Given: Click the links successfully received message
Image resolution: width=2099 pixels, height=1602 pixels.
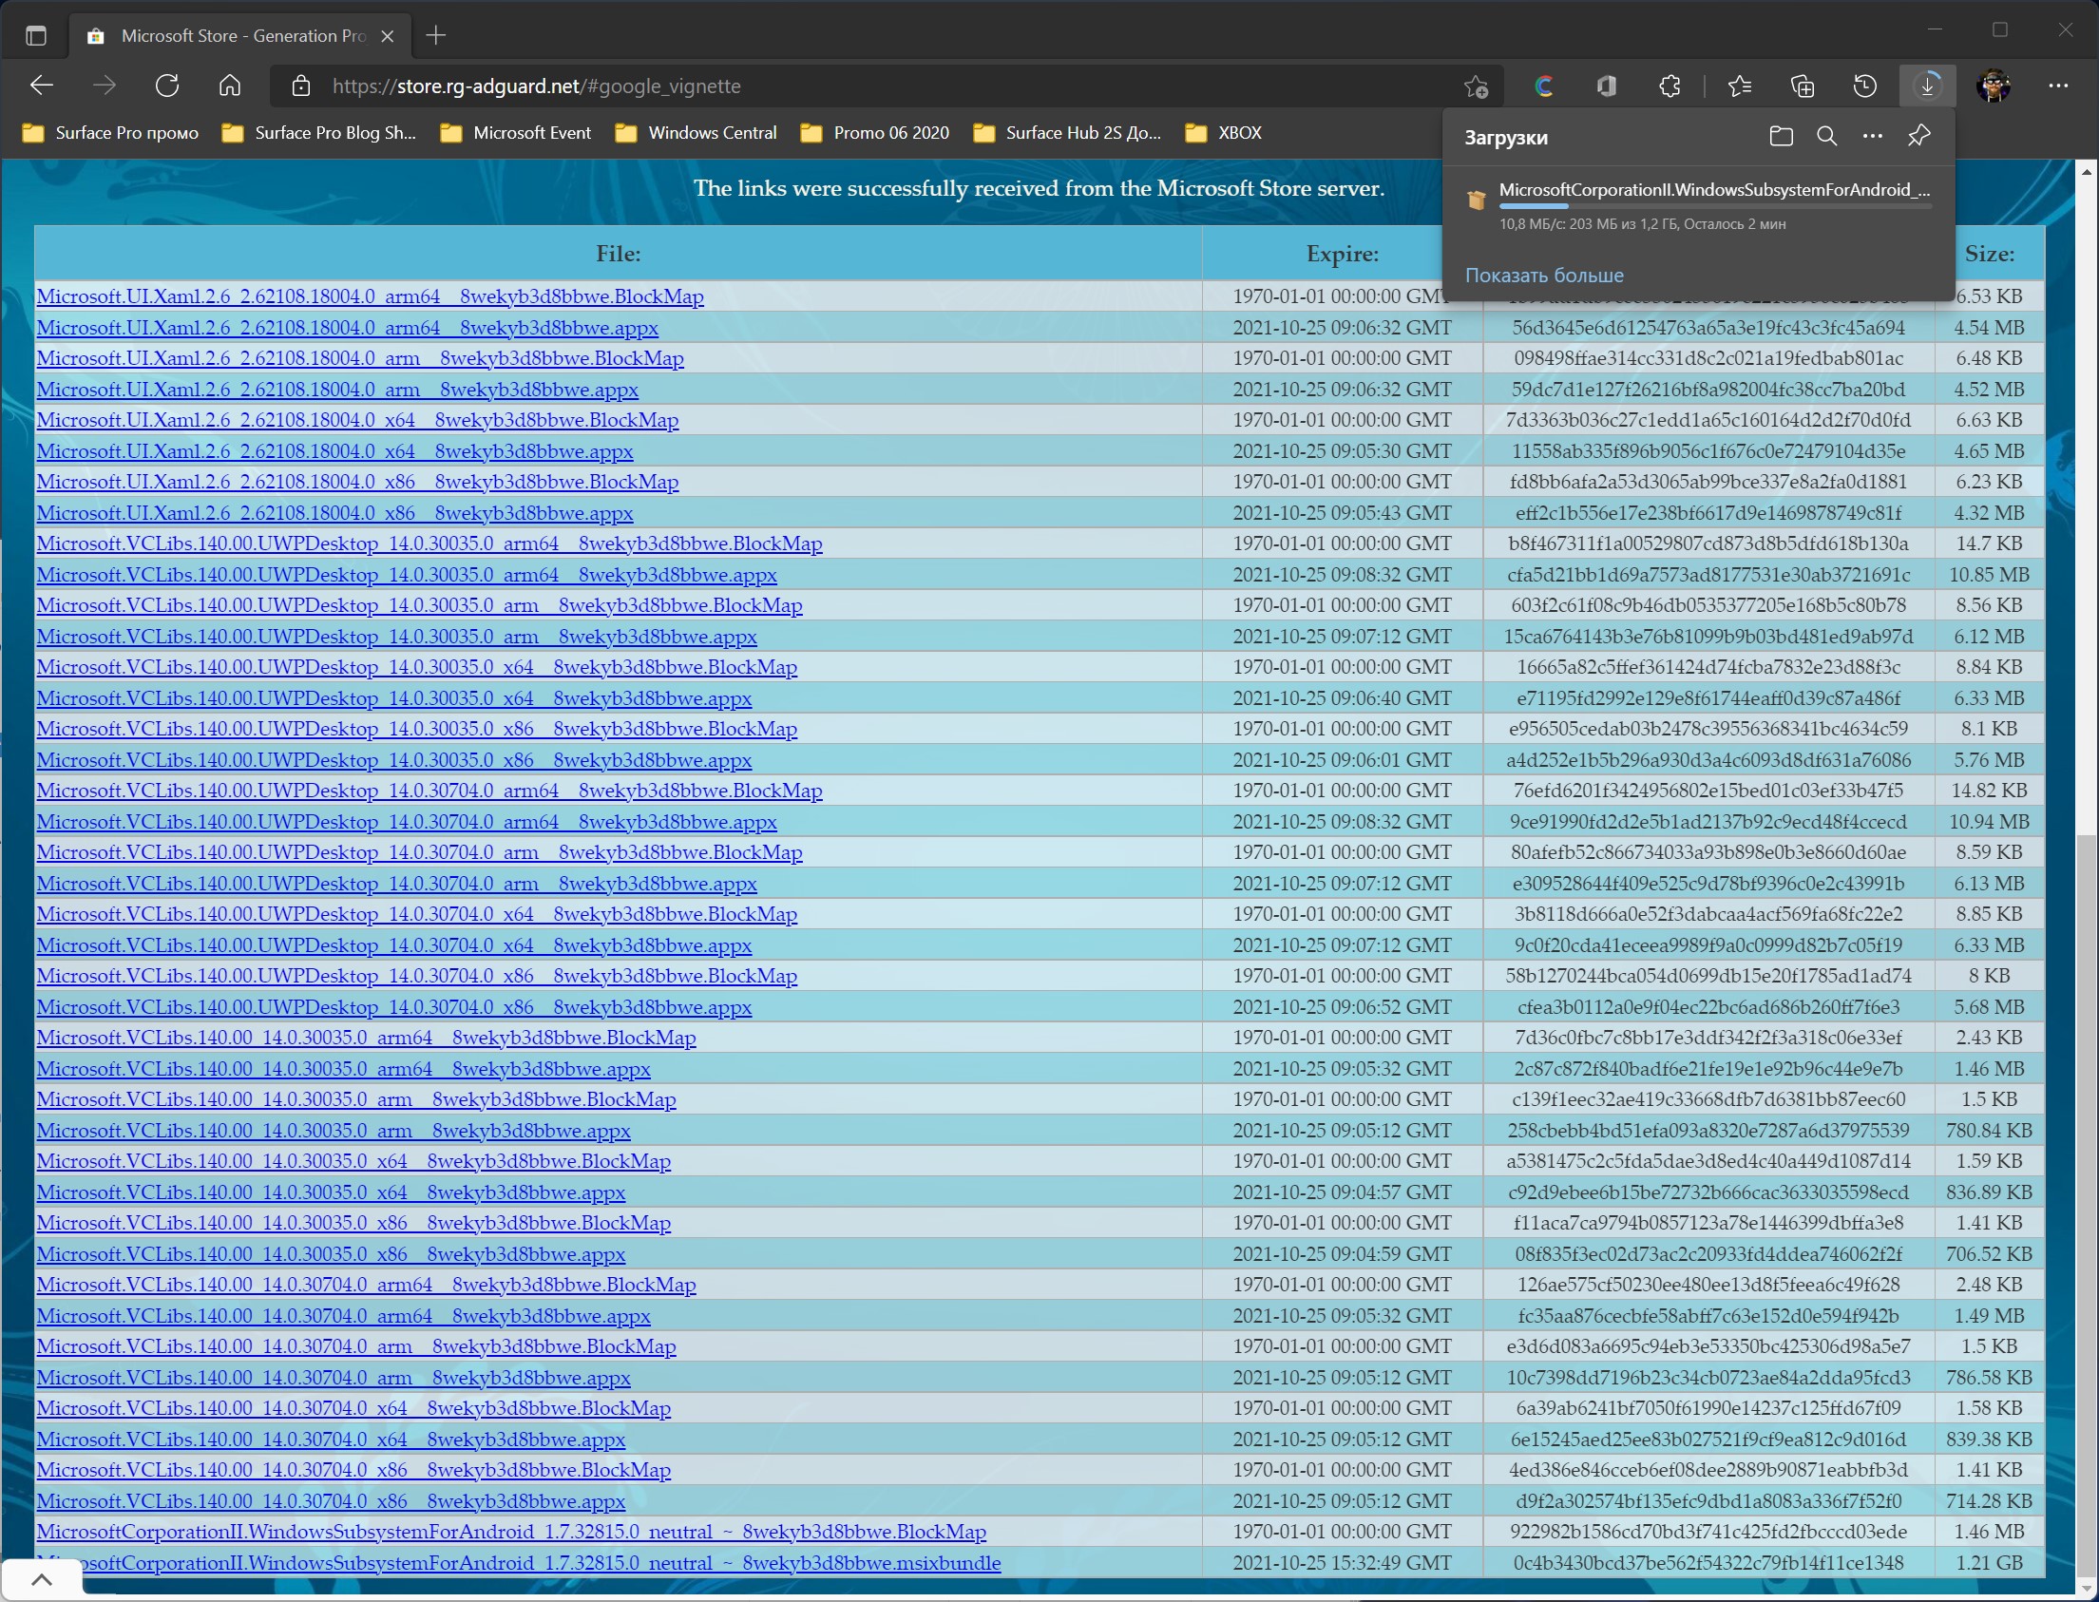Looking at the screenshot, I should tap(1039, 188).
